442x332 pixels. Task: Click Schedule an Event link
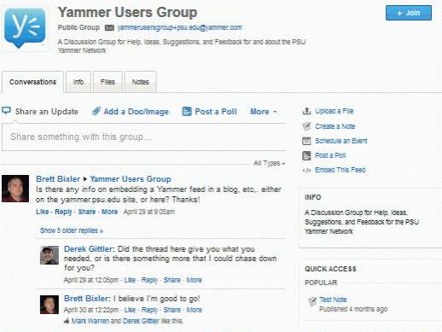[x=341, y=141]
